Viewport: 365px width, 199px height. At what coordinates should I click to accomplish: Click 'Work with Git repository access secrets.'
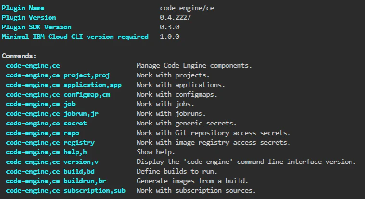[214, 133]
